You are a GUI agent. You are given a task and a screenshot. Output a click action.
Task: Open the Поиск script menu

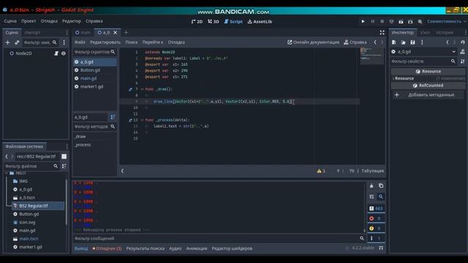[x=132, y=42]
